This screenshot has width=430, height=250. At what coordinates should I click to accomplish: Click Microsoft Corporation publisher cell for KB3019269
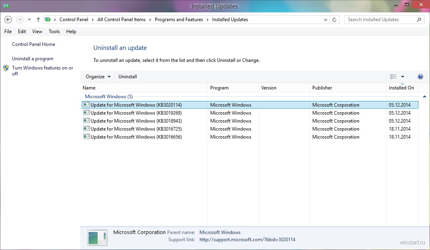coord(336,113)
